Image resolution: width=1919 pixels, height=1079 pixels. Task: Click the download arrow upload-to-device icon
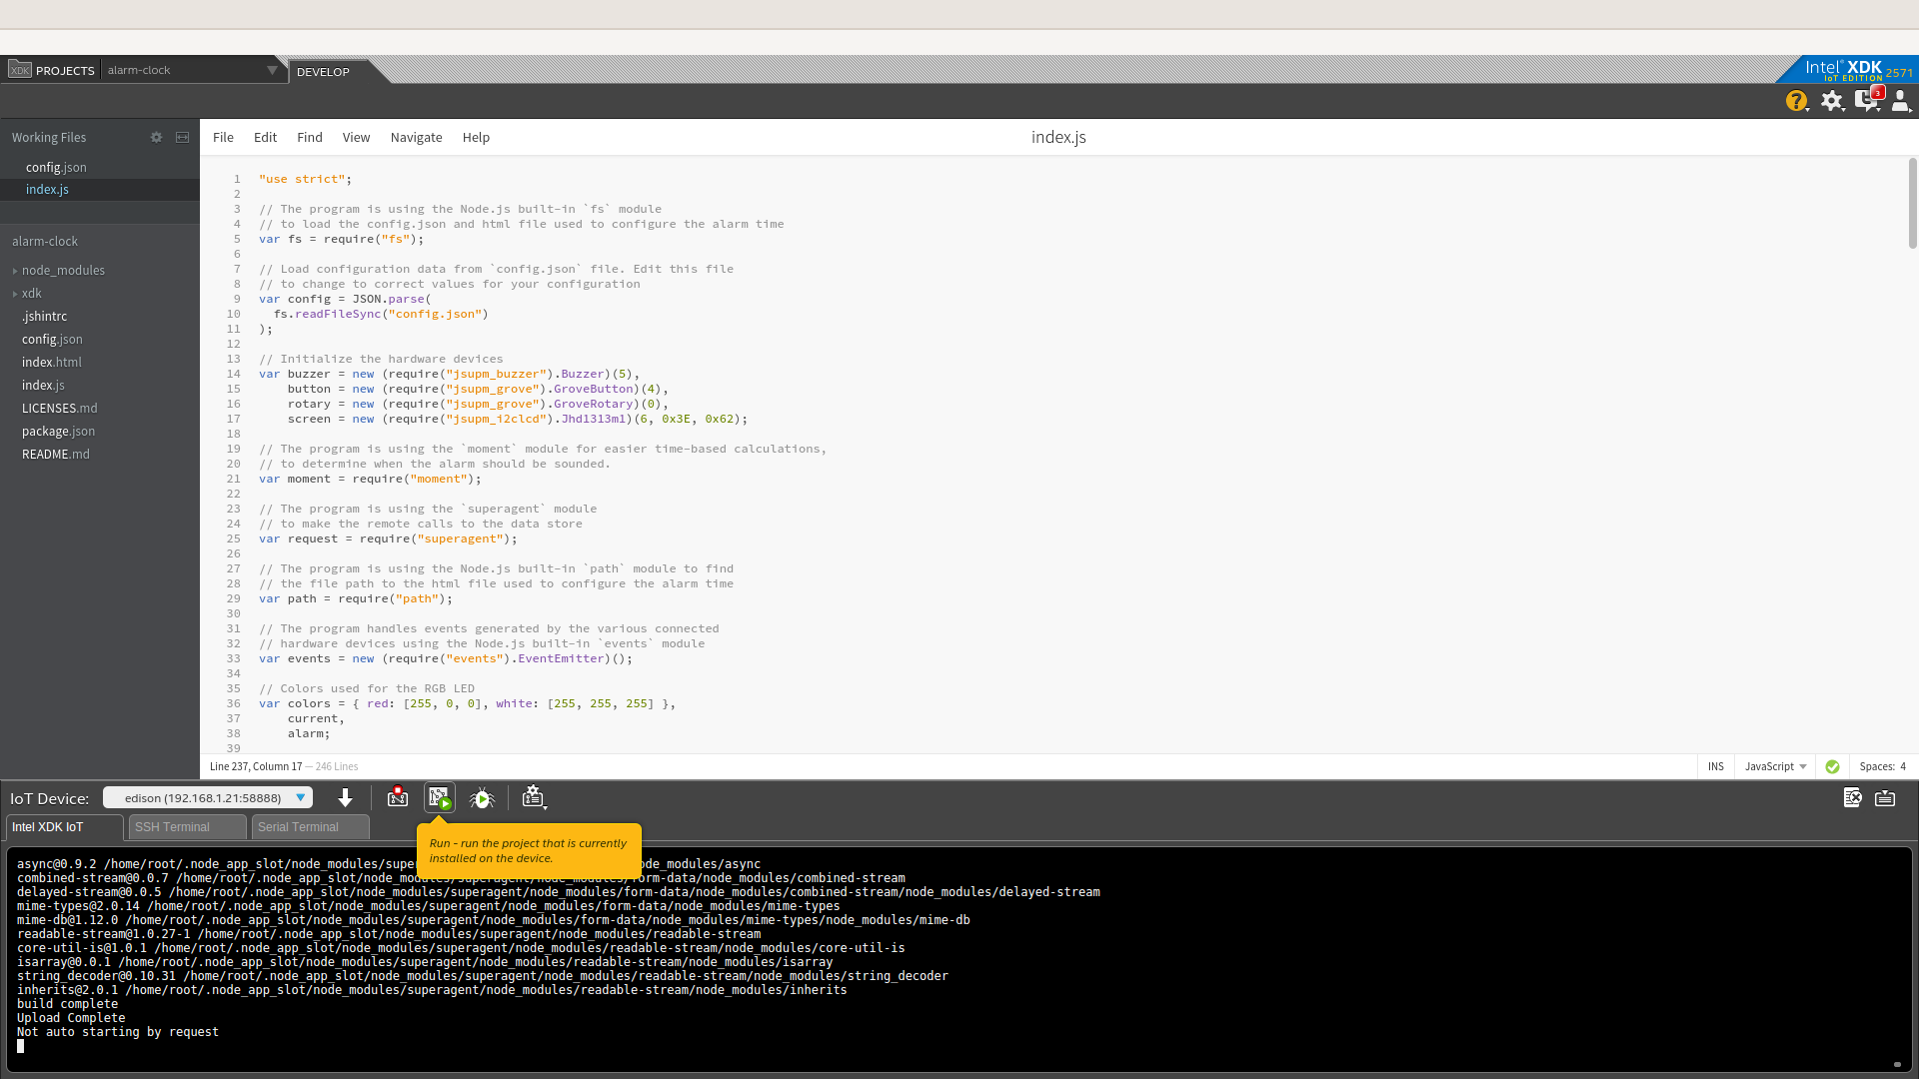[345, 797]
